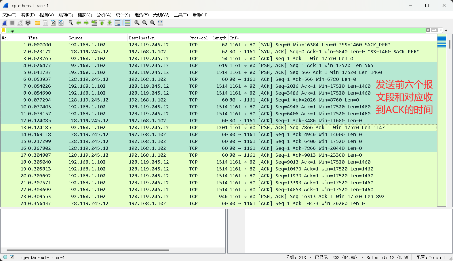Open Capture options gear icon
The image size is (453, 261).
[28, 23]
